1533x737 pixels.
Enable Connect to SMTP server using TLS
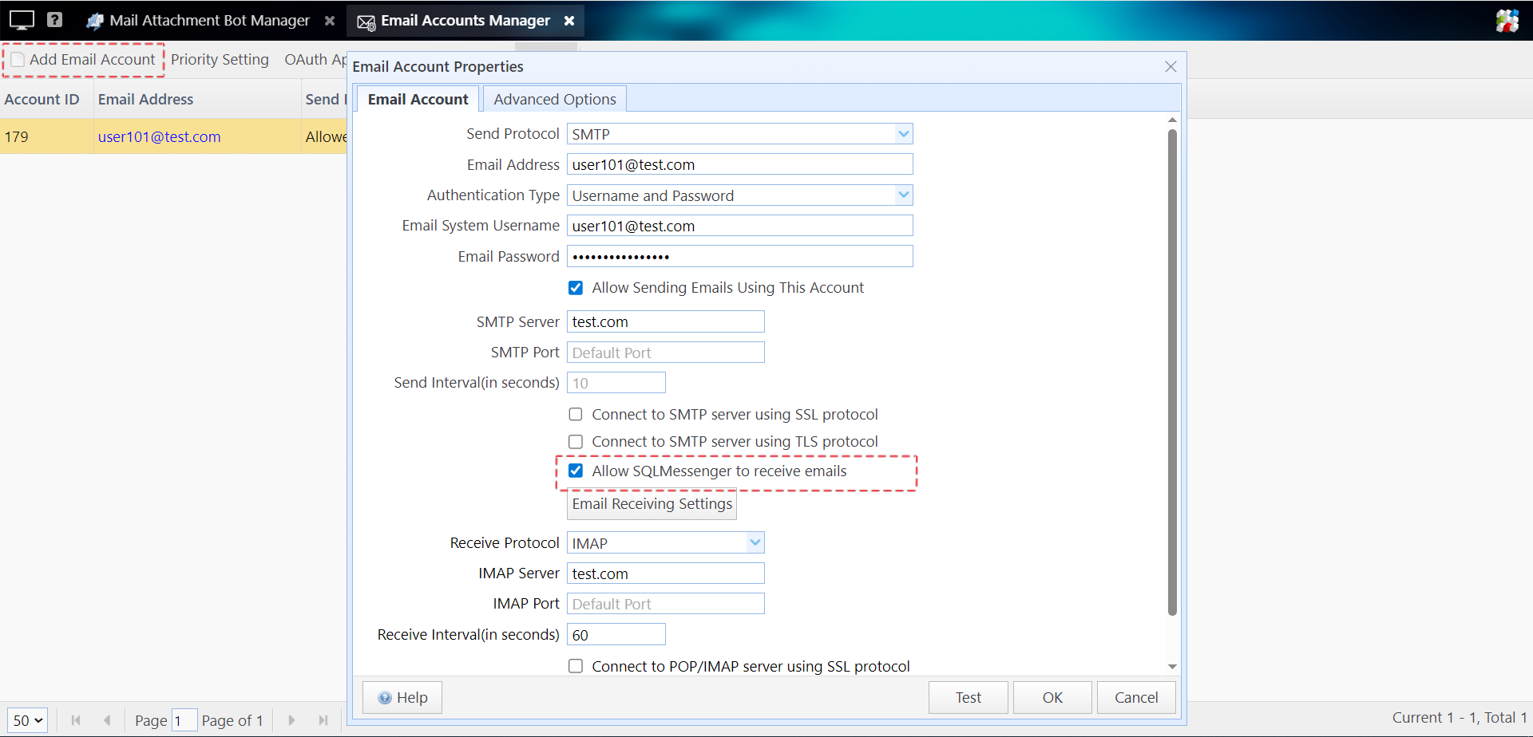[x=576, y=442]
